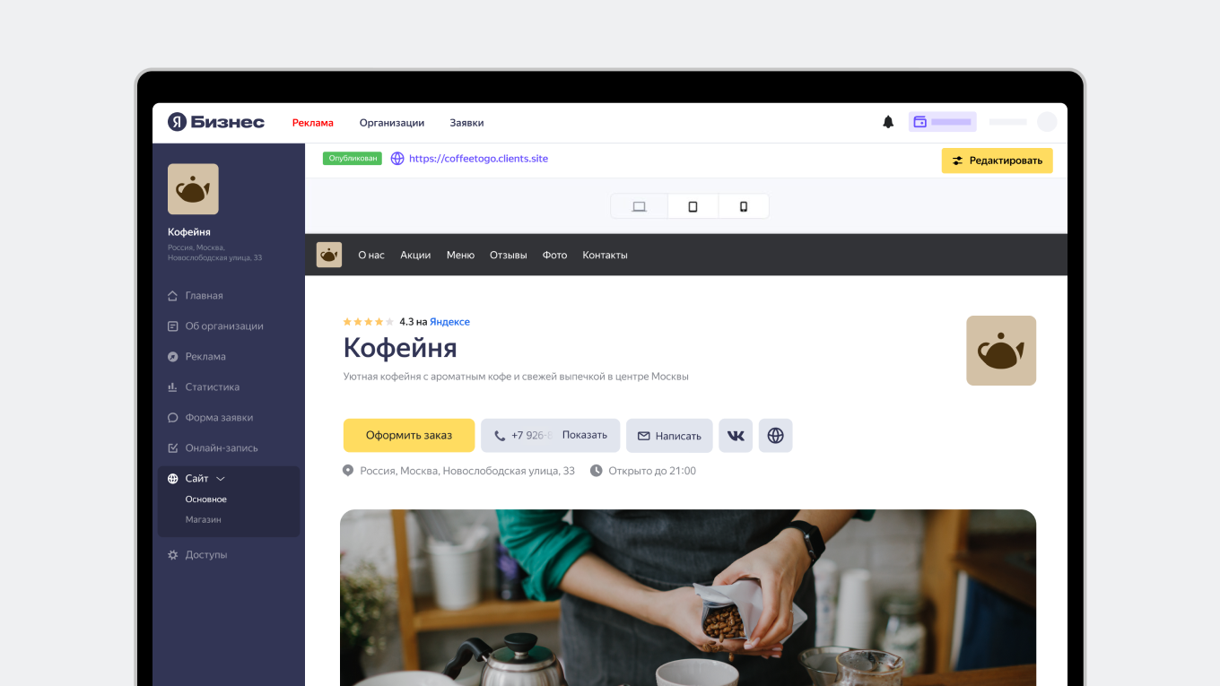Open notifications bell icon
The image size is (1220, 686).
pos(888,122)
